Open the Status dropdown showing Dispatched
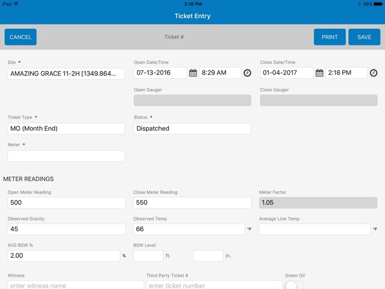This screenshot has height=289, width=385. click(x=192, y=129)
